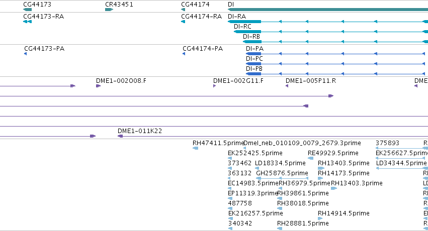
Task: Select EST RH28881.5prime
Action: [x=303, y=223]
